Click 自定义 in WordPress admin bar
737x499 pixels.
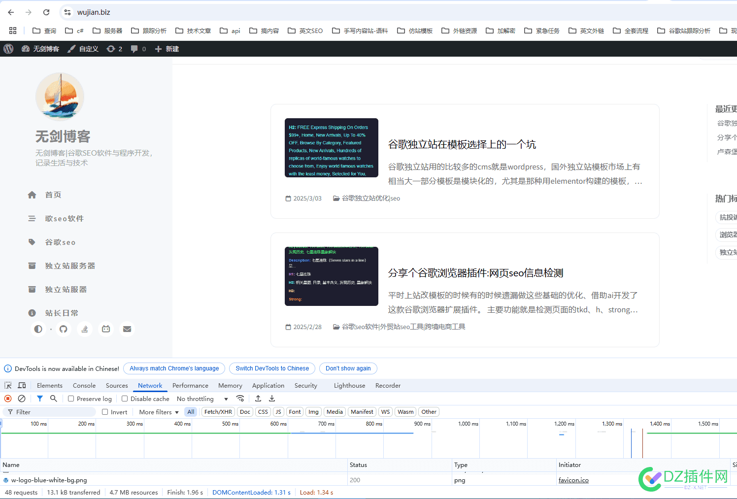83,49
